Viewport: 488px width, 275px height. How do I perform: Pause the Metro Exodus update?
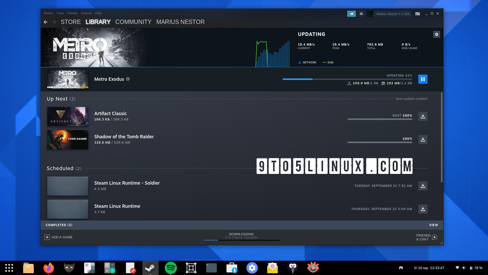tap(423, 79)
